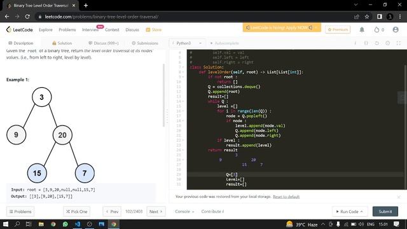This screenshot has height=229, width=407.
Task: Go to the Next problem
Action: (x=156, y=212)
